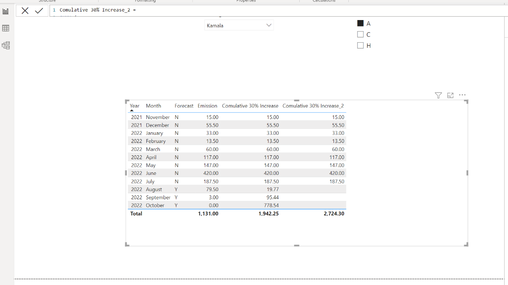Screen dimensions: 508x285
Task: Check the C slicer option
Action: coord(360,34)
